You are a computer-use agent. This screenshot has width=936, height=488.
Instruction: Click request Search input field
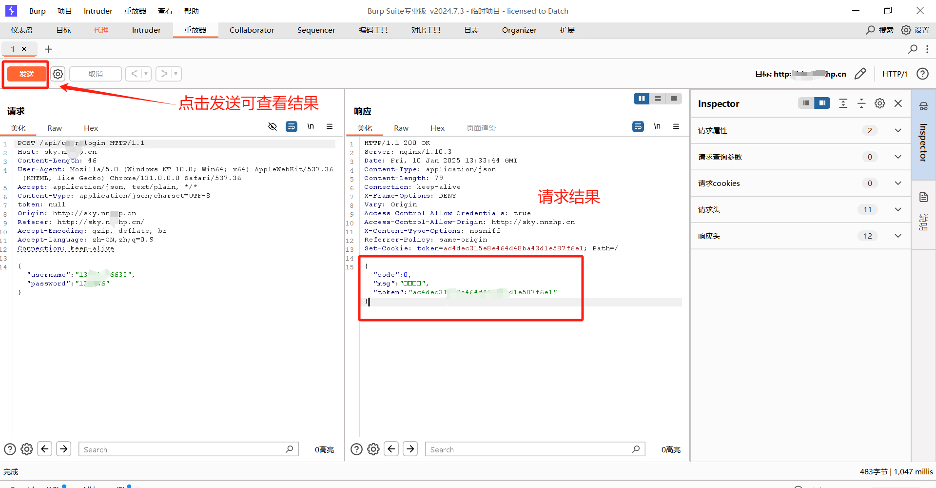(x=189, y=449)
